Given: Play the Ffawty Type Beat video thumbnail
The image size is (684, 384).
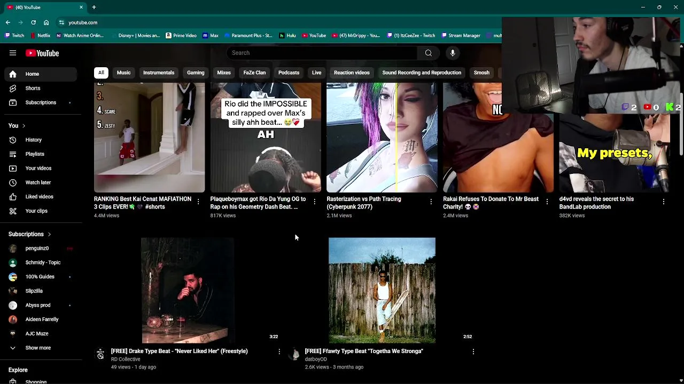Looking at the screenshot, I should click(x=382, y=290).
